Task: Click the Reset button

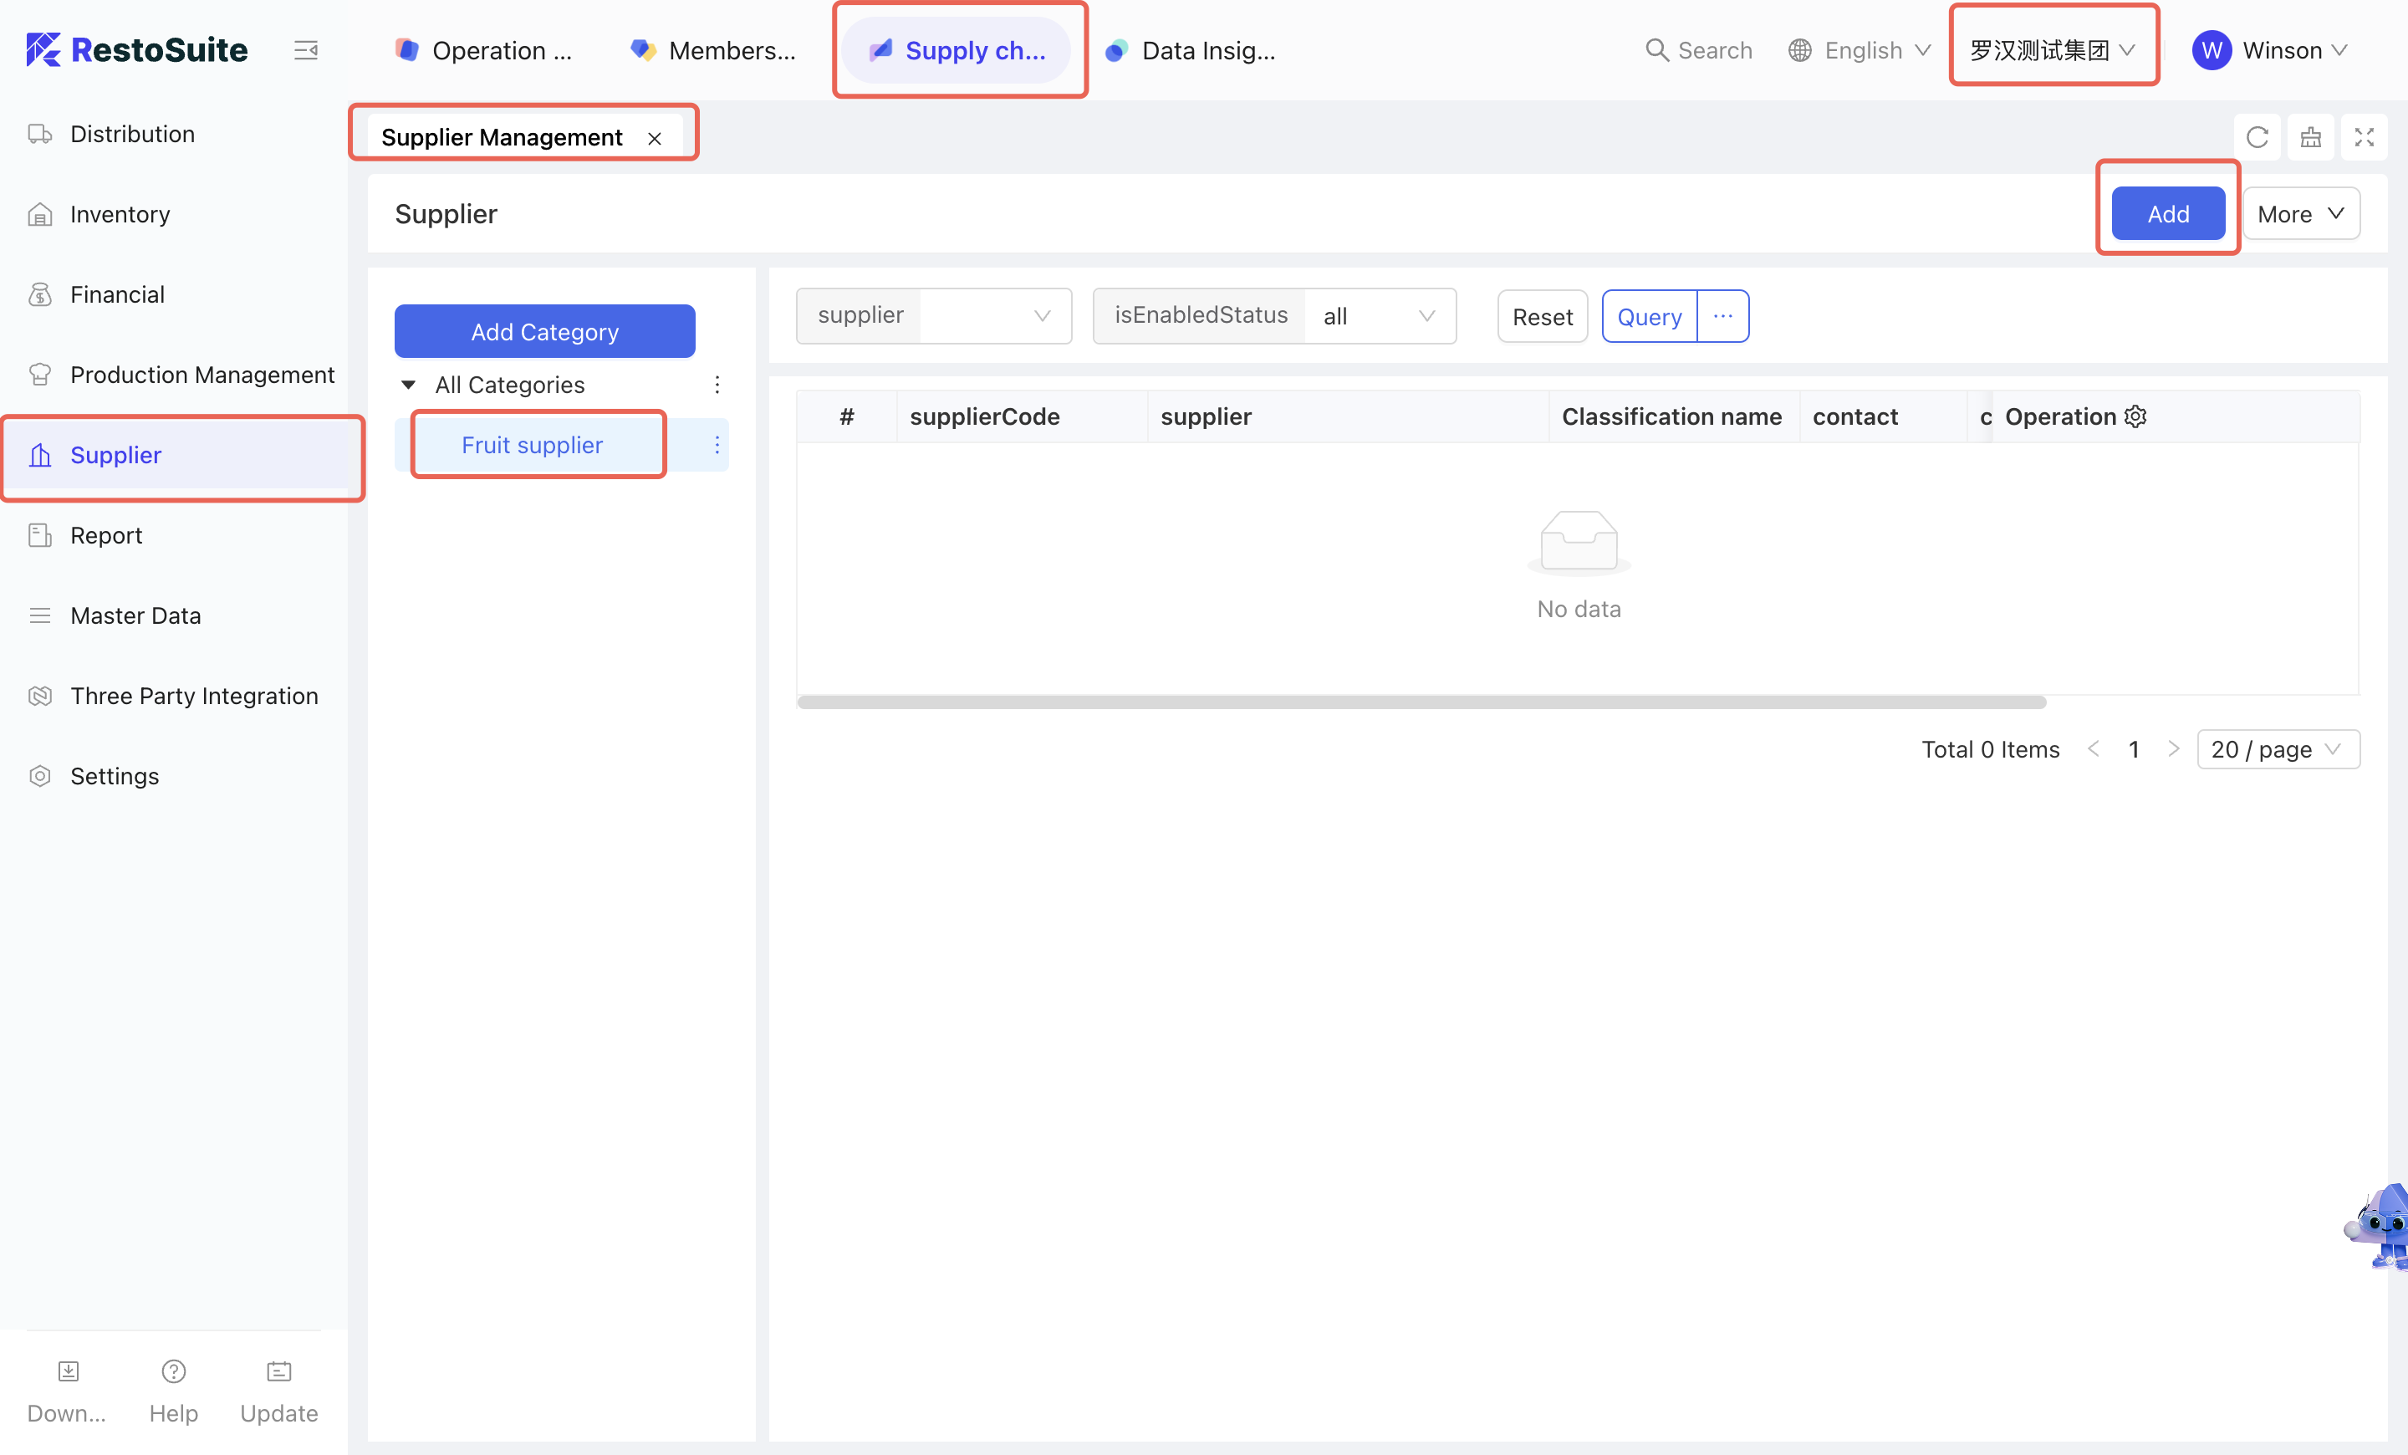Action: [x=1541, y=317]
